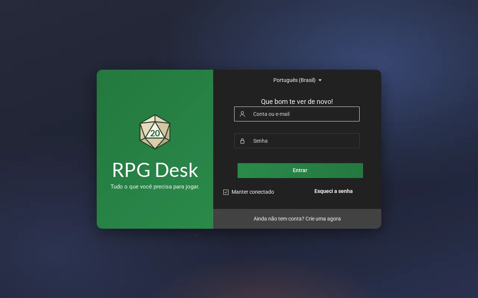Focus the Senha password field

pos(297,141)
